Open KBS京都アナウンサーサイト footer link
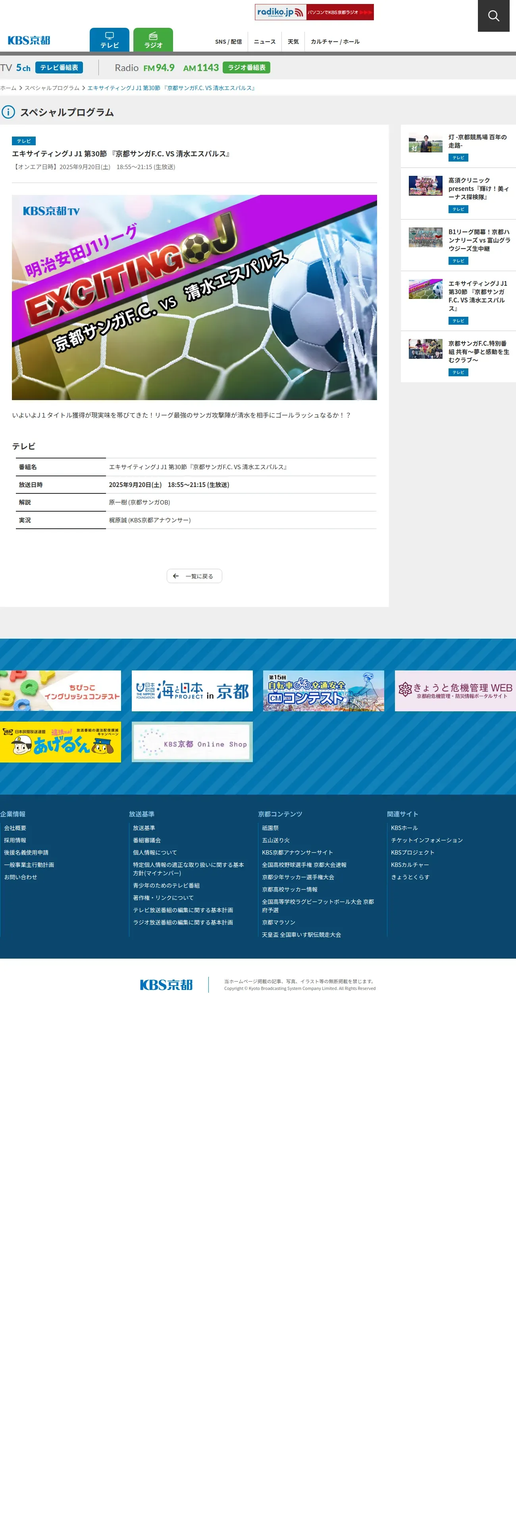Screen dimensions: 516x1529 pyautogui.click(x=297, y=852)
